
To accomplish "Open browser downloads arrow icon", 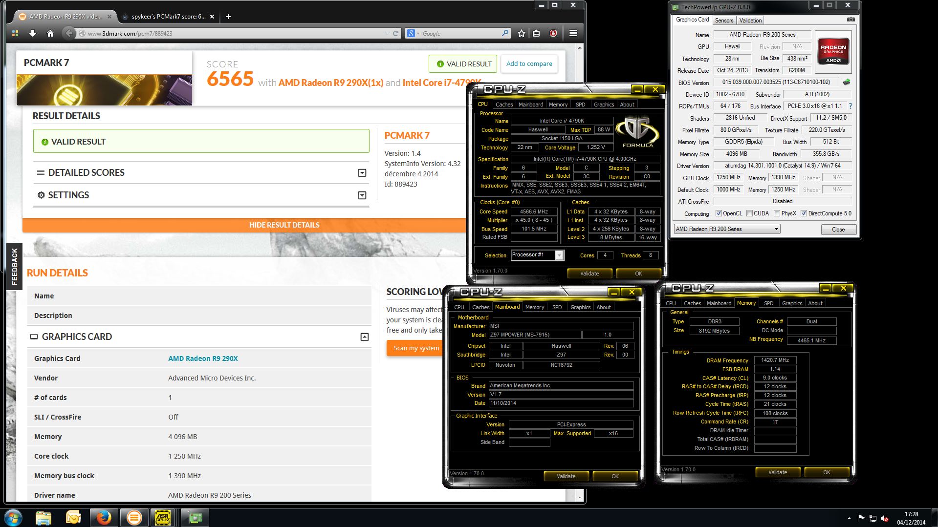I will pos(33,33).
